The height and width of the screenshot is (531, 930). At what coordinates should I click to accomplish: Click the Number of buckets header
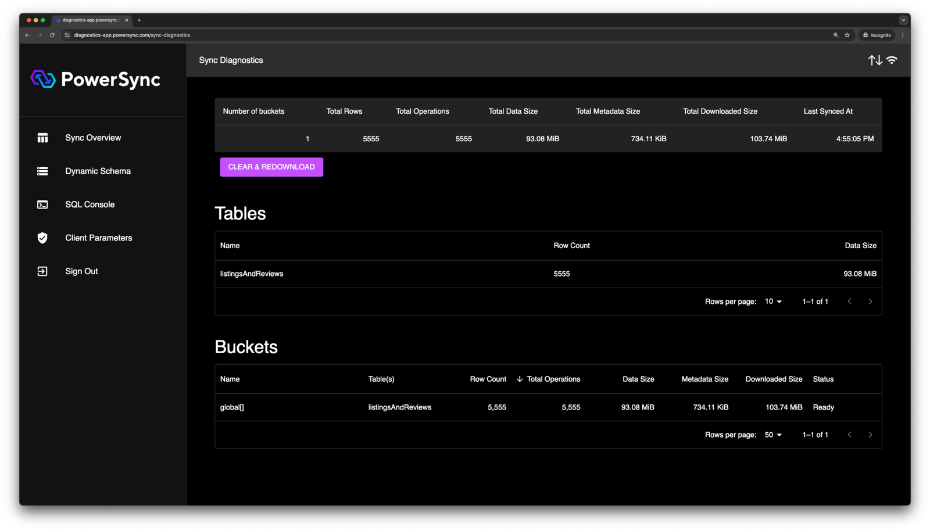(253, 112)
